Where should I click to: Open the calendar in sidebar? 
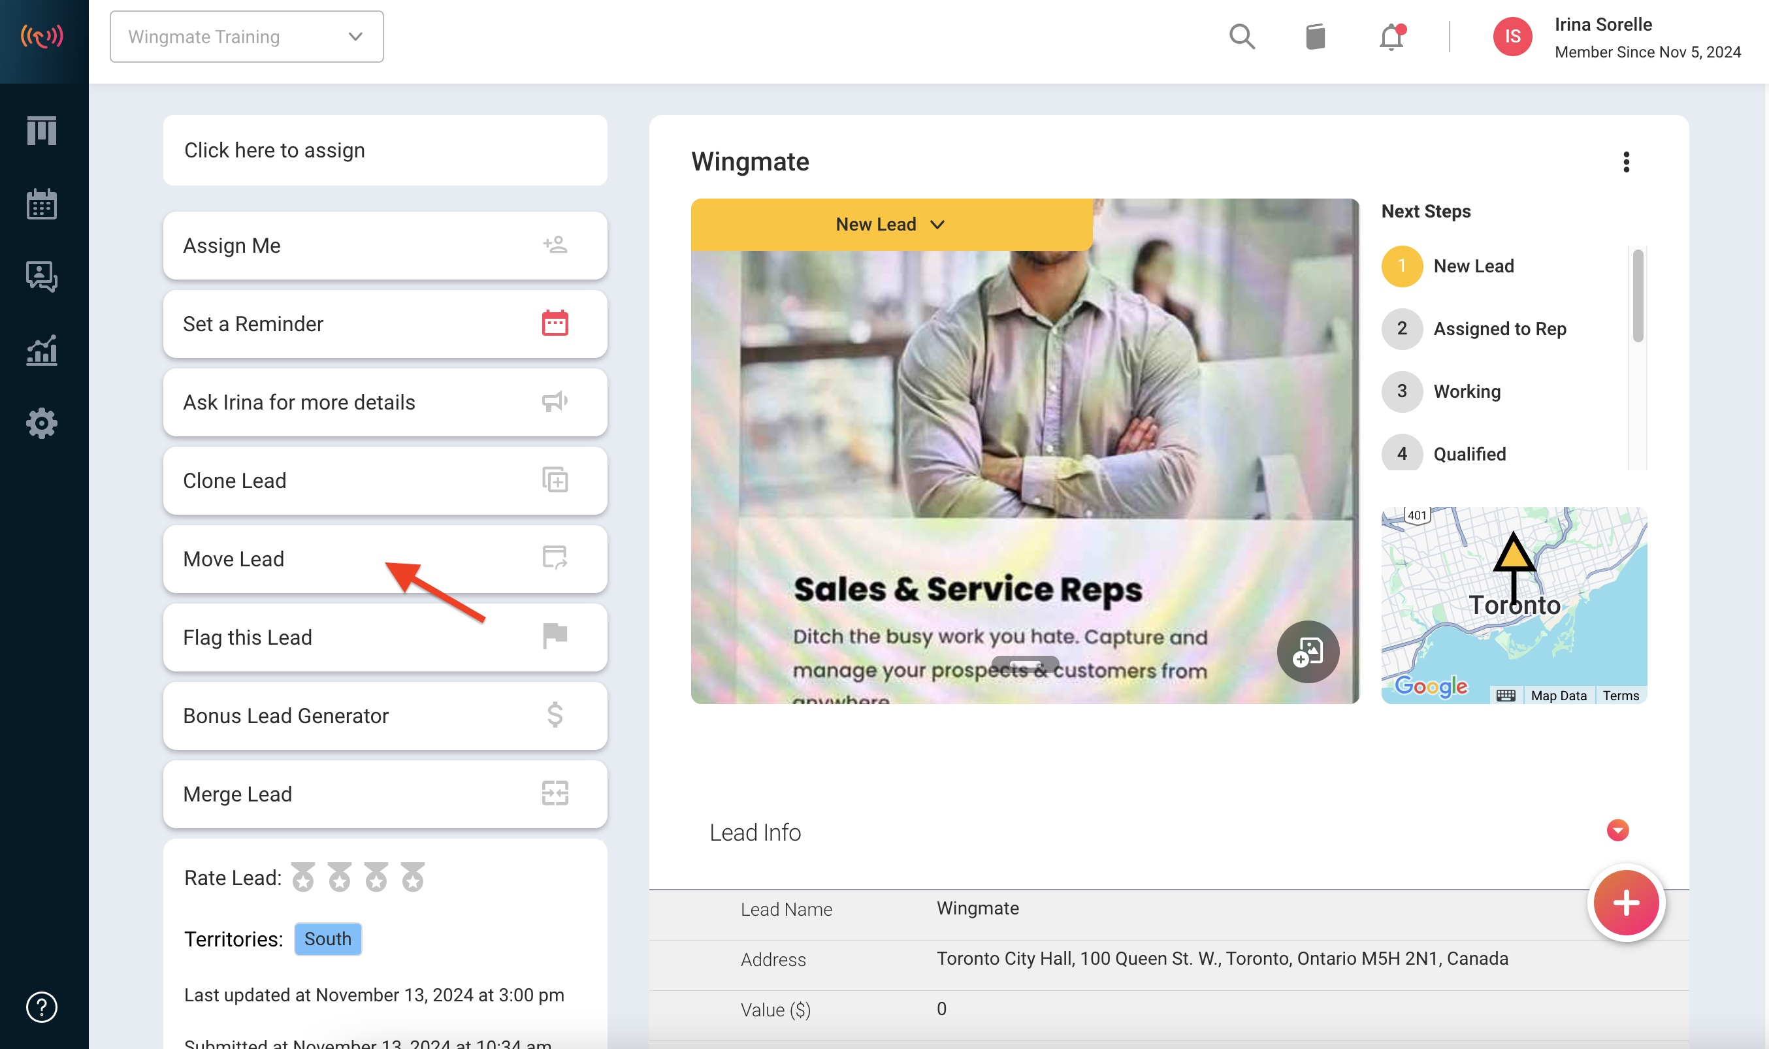pos(42,204)
